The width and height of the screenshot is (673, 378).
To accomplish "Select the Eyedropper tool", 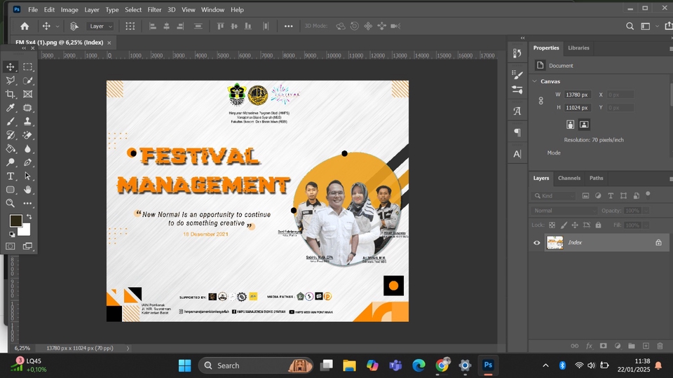I will click(x=11, y=108).
